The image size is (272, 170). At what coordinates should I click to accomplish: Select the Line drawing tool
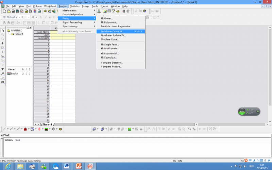[3, 78]
